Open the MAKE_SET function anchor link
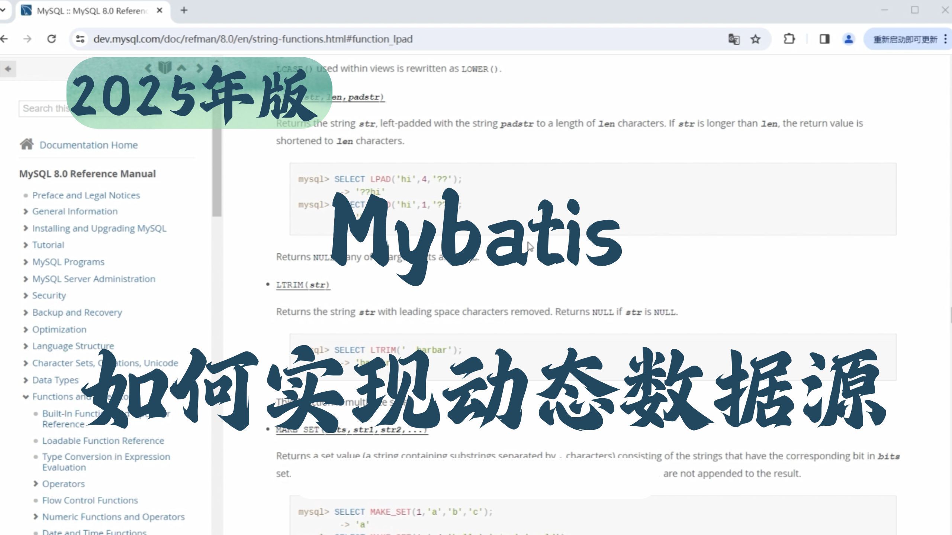952x535 pixels. [x=351, y=430]
